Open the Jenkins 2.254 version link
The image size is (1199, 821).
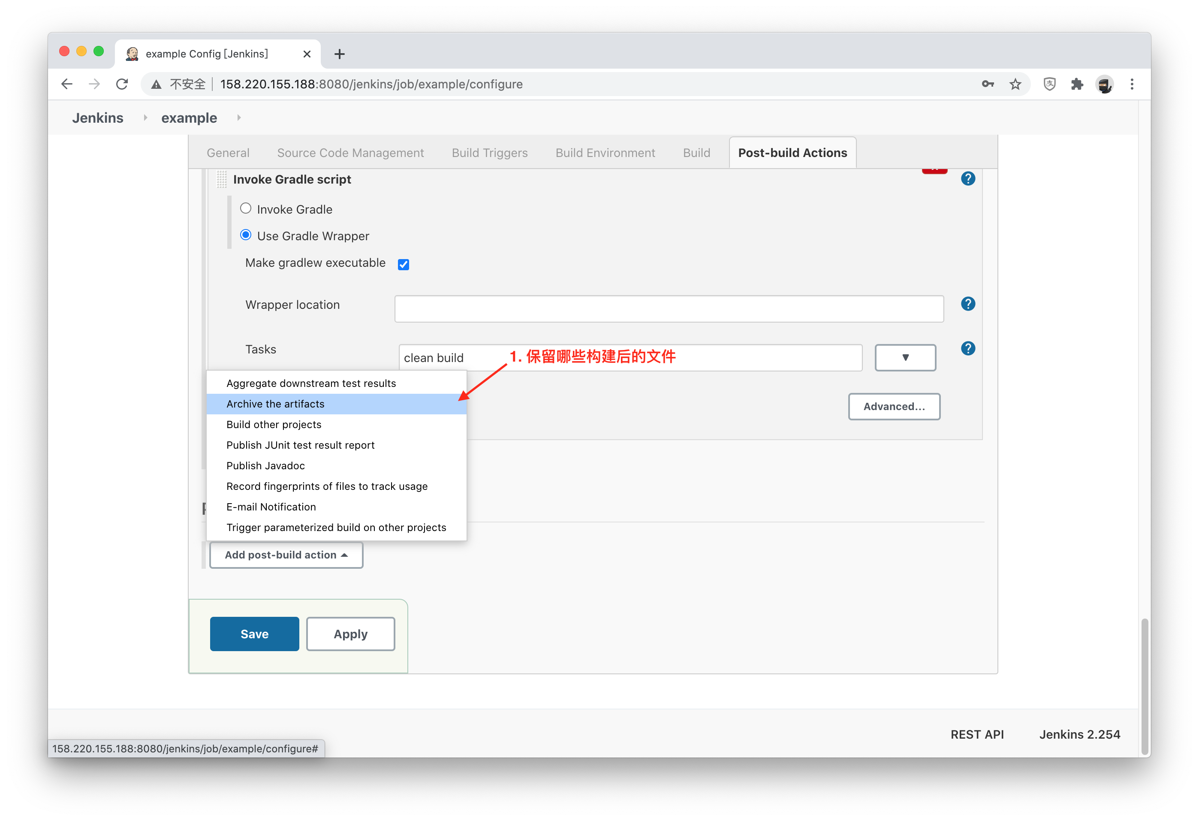(1079, 734)
